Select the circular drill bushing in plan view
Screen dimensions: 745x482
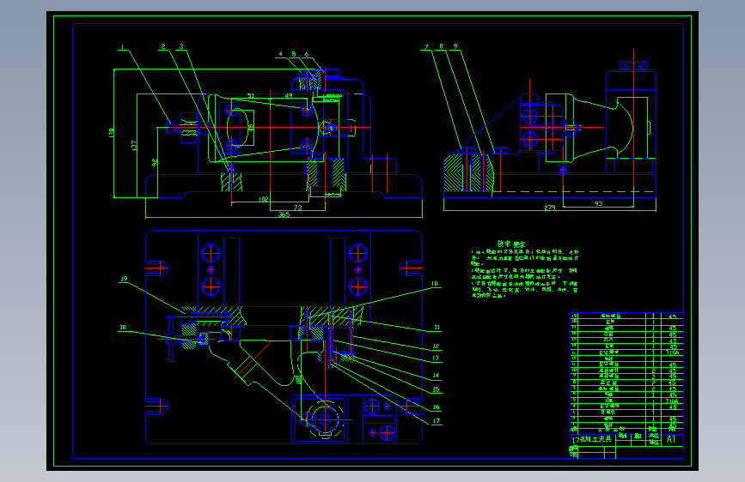pos(325,419)
